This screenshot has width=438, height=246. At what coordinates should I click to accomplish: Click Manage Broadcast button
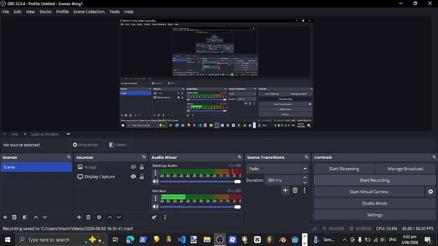405,169
